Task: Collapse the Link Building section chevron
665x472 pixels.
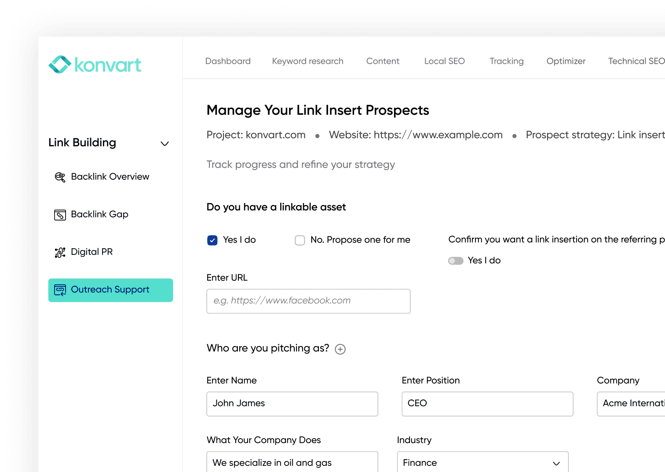Action: pyautogui.click(x=165, y=144)
